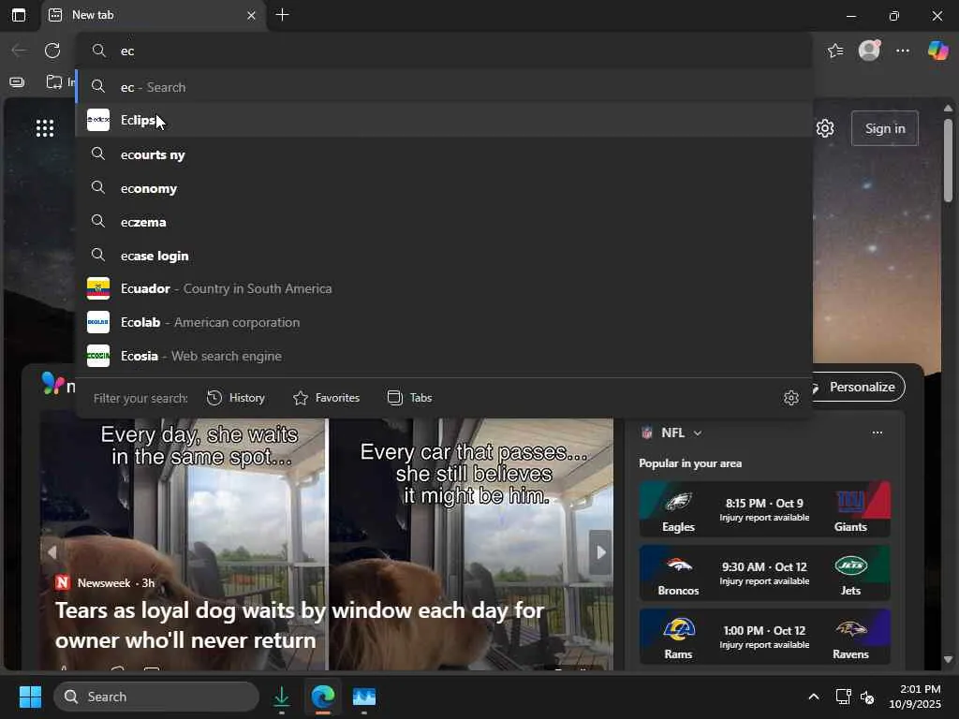Open the loyal dog news headline

pyautogui.click(x=300, y=625)
